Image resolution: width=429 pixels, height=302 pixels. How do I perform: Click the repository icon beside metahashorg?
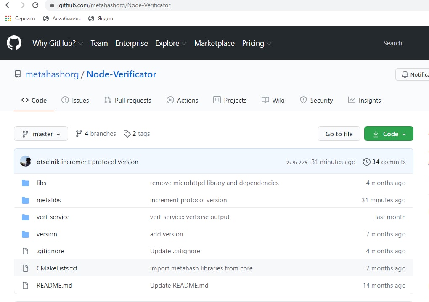[x=18, y=74]
